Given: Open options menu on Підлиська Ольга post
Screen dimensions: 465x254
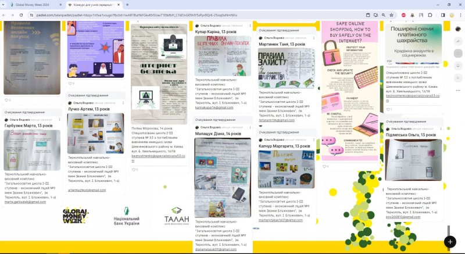Looking at the screenshot, I should [439, 128].
